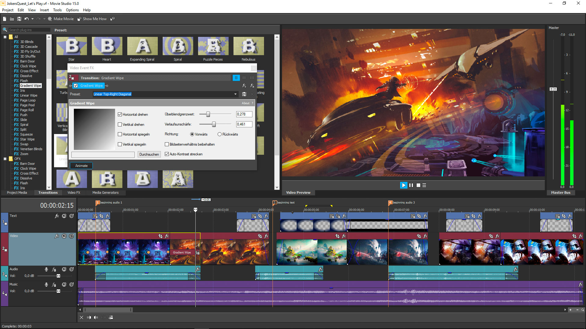The image size is (586, 329).
Task: Click the Durchsuchen button
Action: (149, 154)
